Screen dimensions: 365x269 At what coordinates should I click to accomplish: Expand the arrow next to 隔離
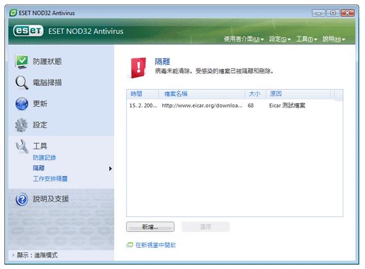(110, 168)
